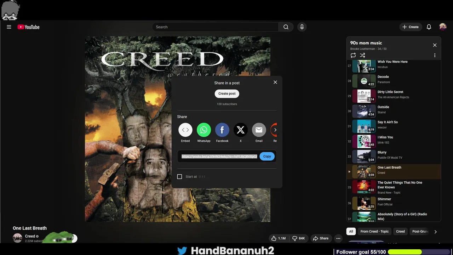Show more share options with right arrow
Image resolution: width=453 pixels, height=255 pixels.
[x=275, y=130]
